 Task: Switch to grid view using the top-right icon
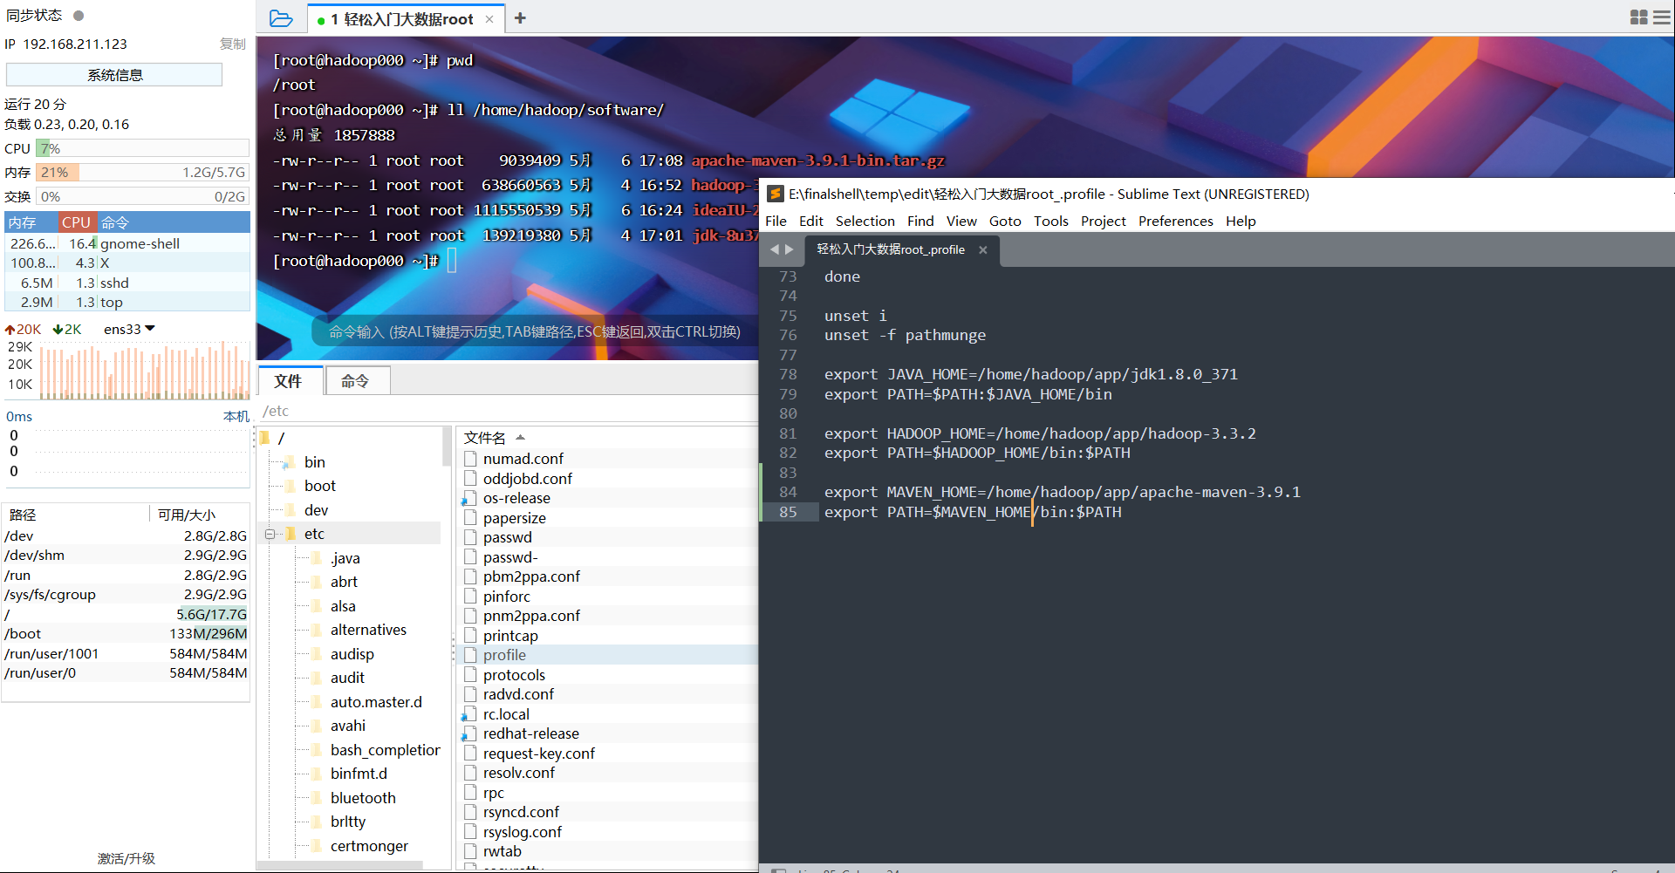click(x=1638, y=17)
